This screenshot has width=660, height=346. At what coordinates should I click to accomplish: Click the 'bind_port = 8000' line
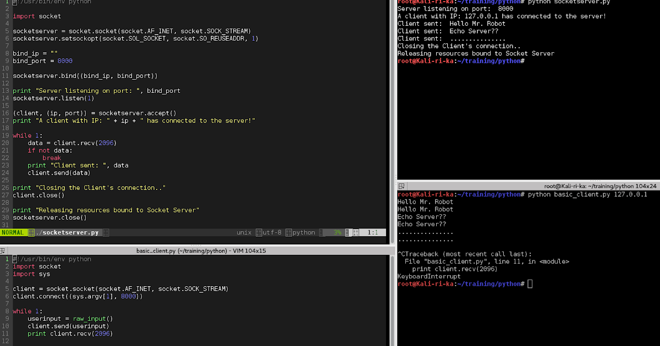42,61
